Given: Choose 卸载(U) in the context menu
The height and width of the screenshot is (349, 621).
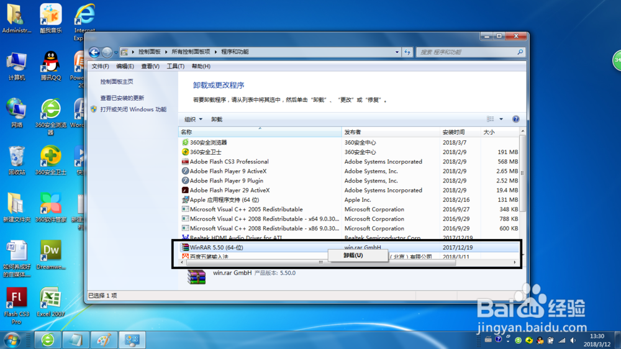Looking at the screenshot, I should coord(358,255).
